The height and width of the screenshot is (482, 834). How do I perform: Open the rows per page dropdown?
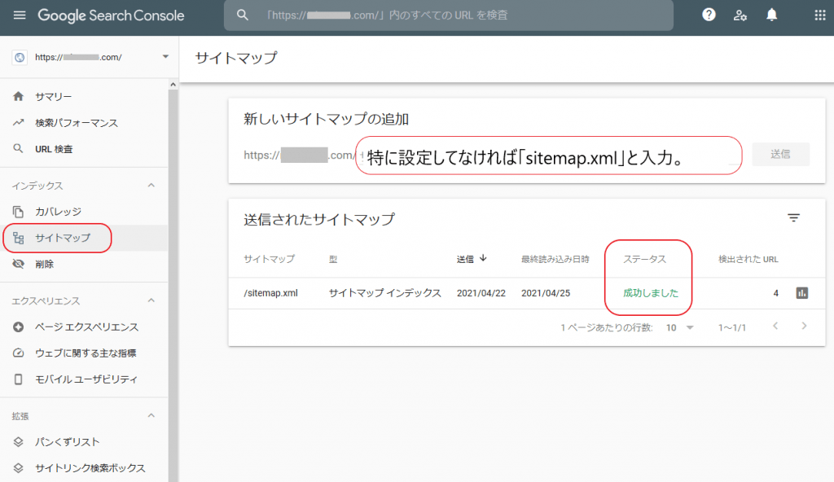pyautogui.click(x=679, y=327)
